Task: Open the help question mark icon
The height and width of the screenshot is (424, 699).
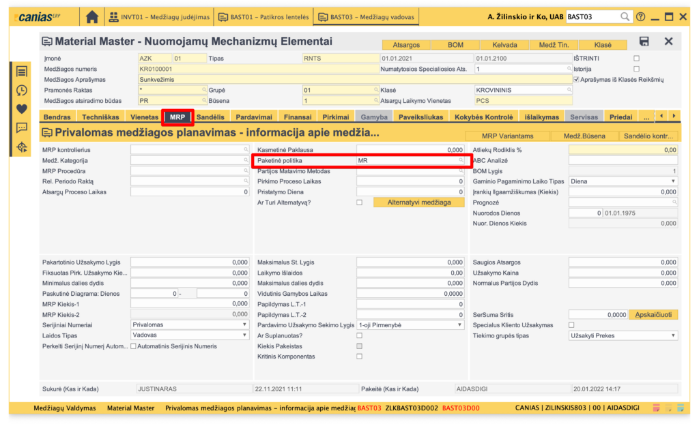Action: point(640,16)
